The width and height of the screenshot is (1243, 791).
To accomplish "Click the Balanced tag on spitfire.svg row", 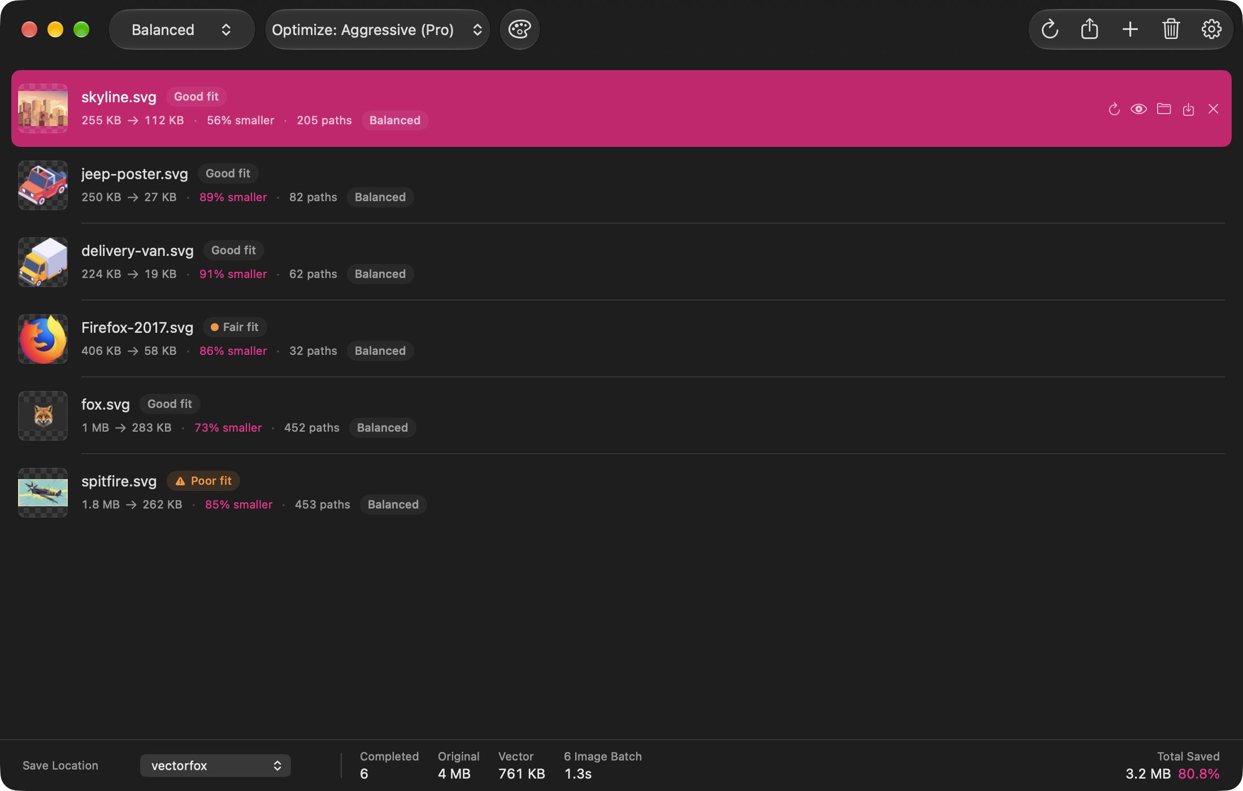I will click(x=393, y=505).
